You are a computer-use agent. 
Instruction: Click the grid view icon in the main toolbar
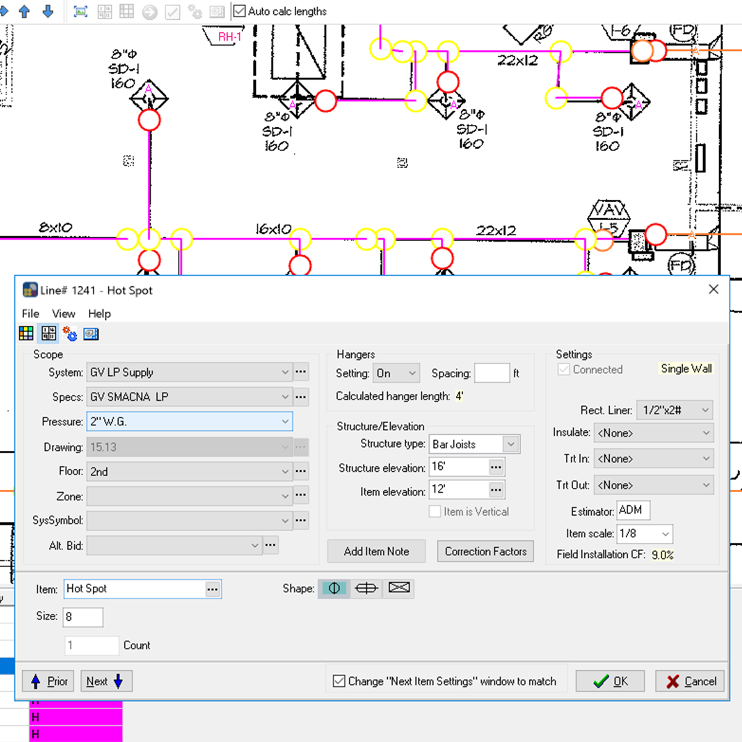tap(126, 11)
